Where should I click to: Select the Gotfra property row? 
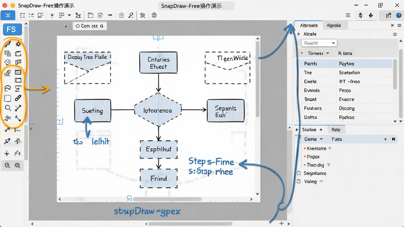tap(345, 117)
